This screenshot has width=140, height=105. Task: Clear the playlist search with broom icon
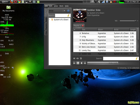coord(137,59)
